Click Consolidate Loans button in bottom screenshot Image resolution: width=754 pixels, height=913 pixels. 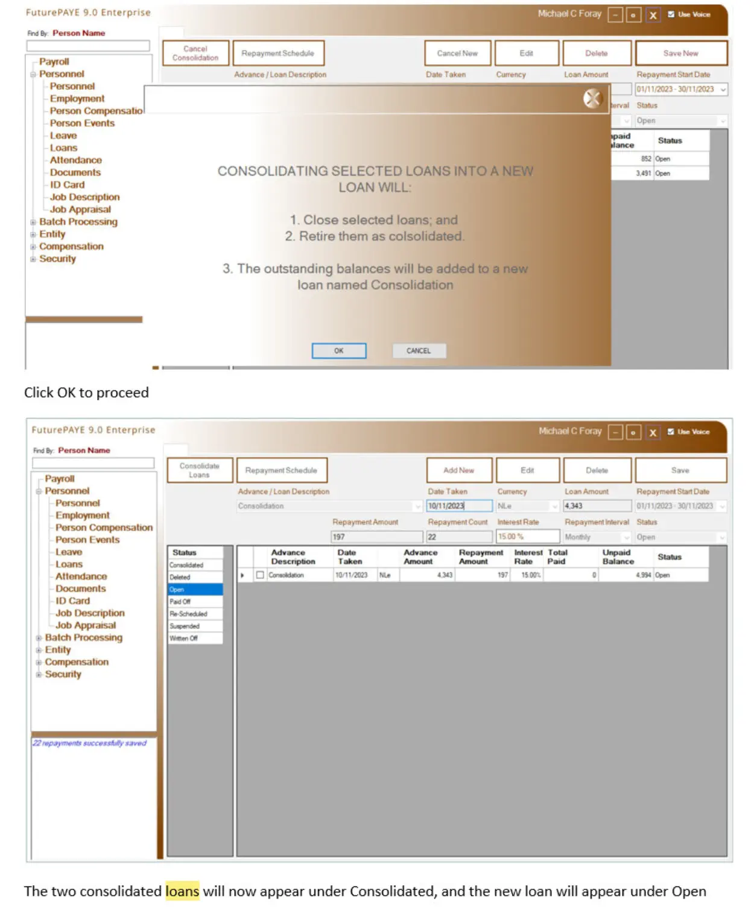tap(200, 470)
